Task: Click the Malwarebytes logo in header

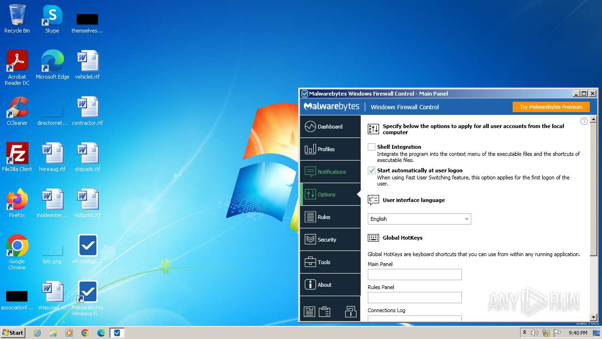Action: [332, 106]
